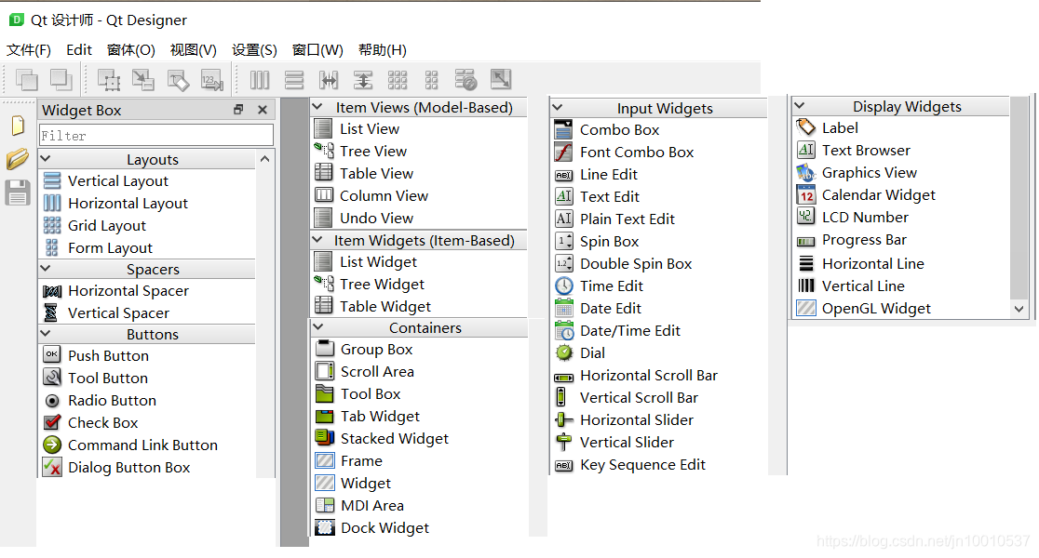The height and width of the screenshot is (558, 1039).
Task: Click the Bring to Front toolbar icon
Action: click(61, 80)
